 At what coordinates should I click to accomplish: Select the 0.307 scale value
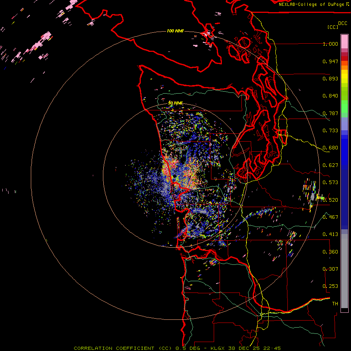pos(330,269)
